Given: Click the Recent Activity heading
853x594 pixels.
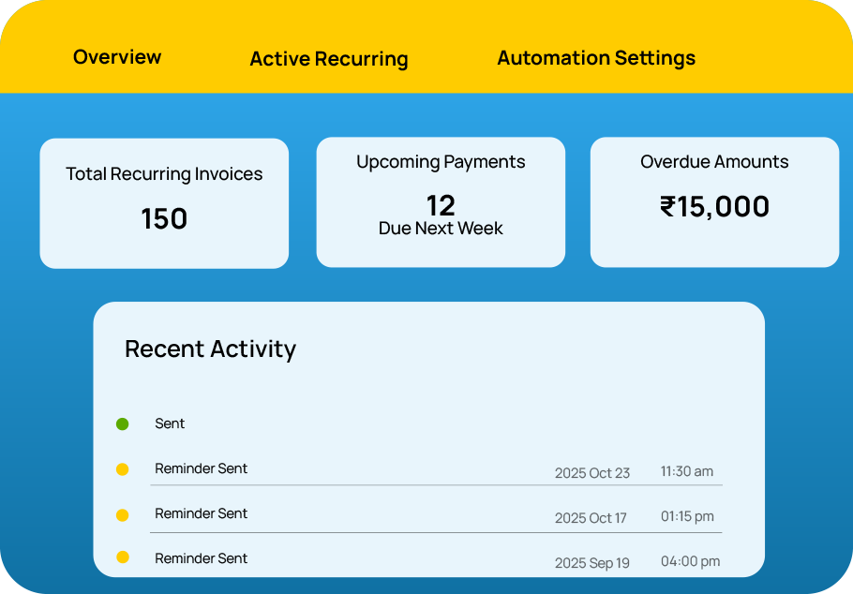Looking at the screenshot, I should pos(210,349).
